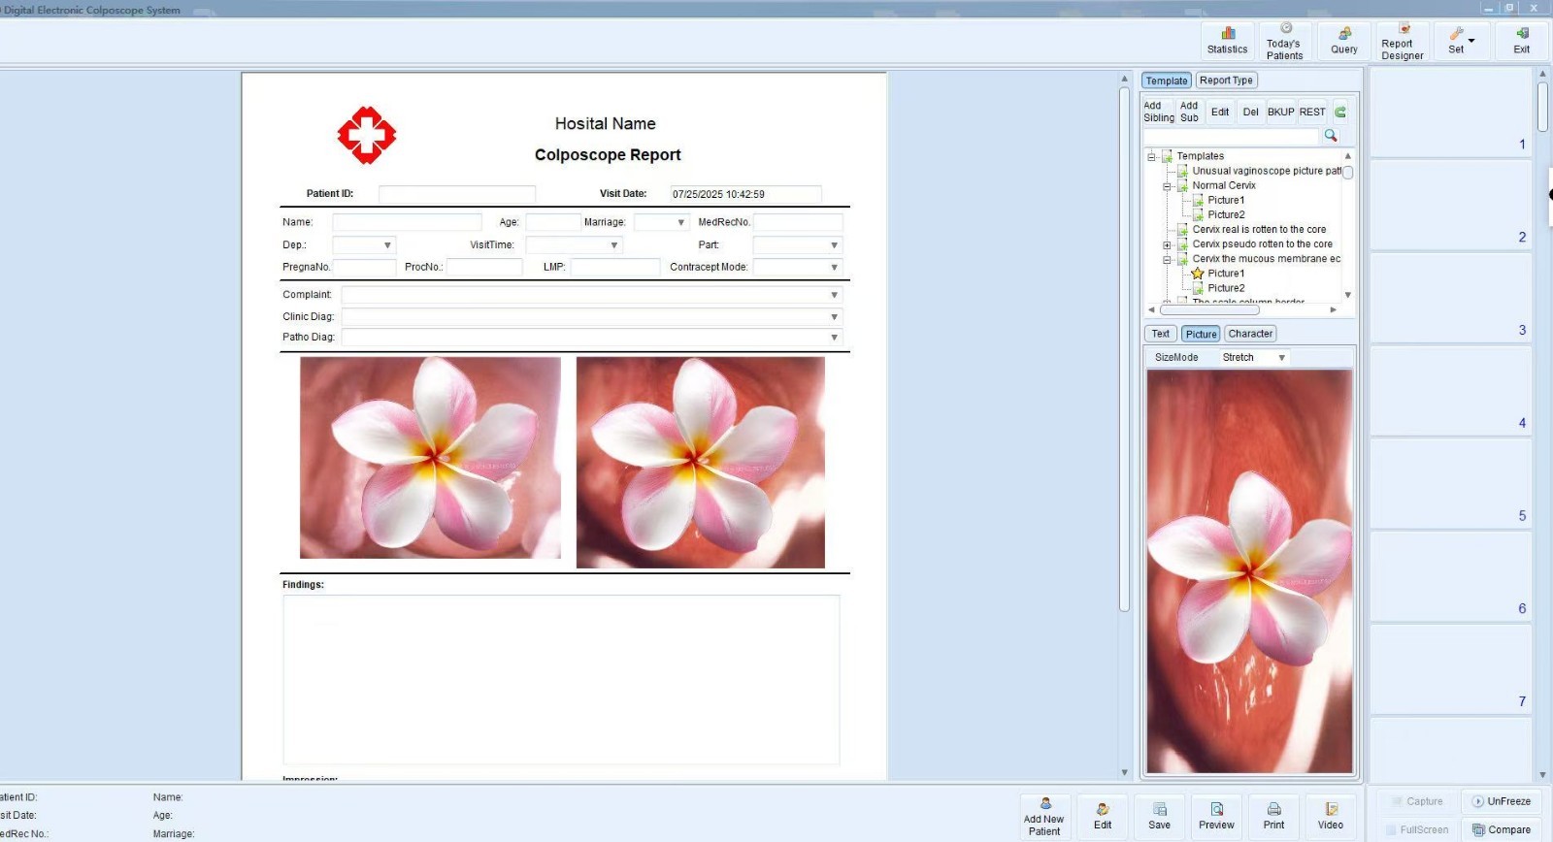Screen dimensions: 1553x842
Task: Click the Exit icon
Action: click(1521, 41)
